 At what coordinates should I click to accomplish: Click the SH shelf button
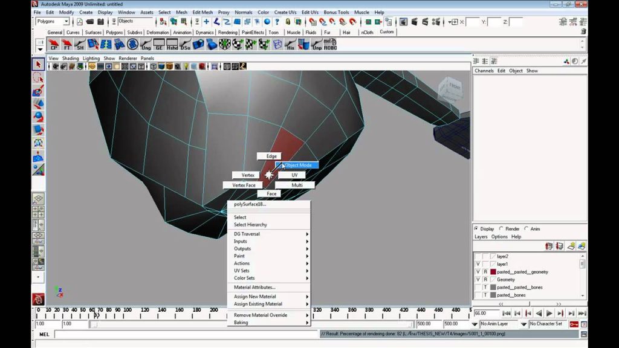click(x=80, y=44)
